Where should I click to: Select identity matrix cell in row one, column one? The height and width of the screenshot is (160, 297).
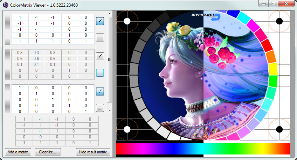click(20, 88)
